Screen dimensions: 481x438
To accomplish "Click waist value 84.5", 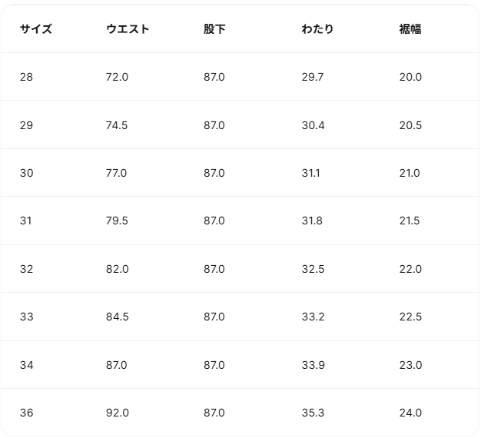I will 117,317.
